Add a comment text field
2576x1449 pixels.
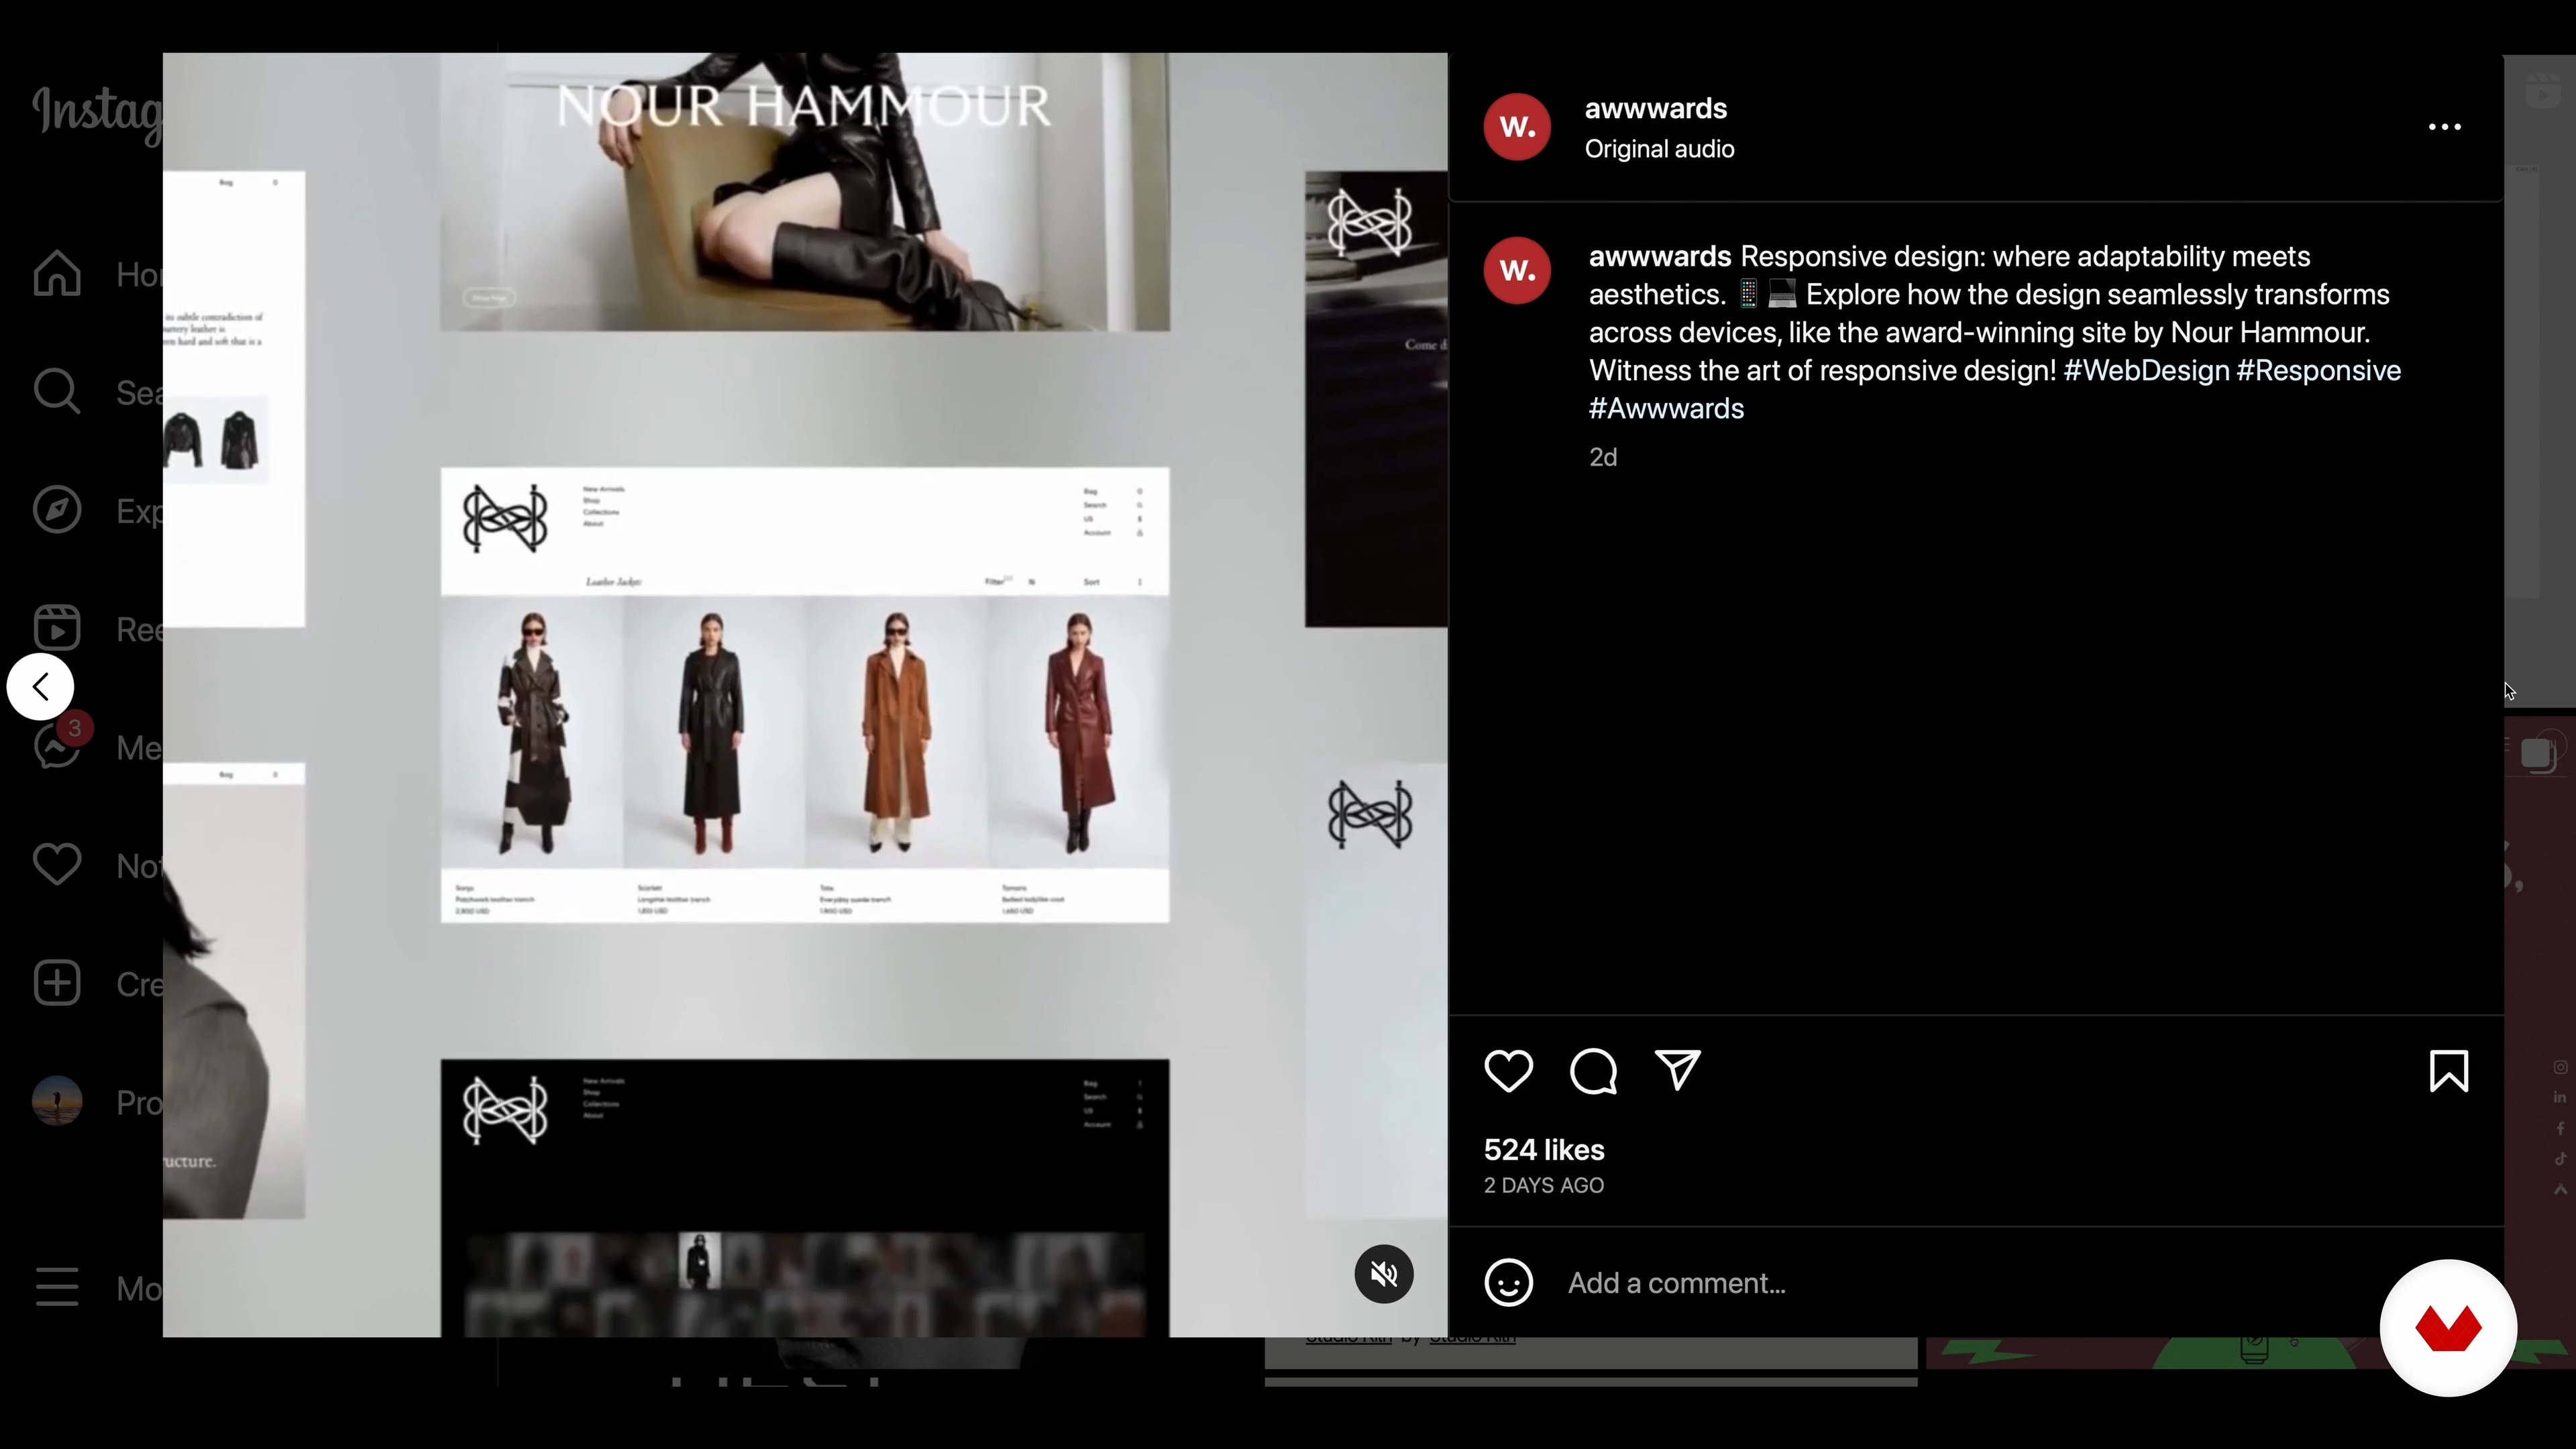tap(1960, 1283)
